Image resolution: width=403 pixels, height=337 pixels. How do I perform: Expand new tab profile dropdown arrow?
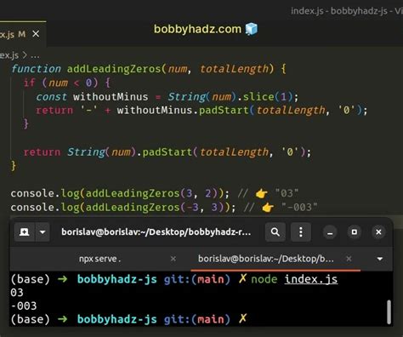(x=43, y=232)
